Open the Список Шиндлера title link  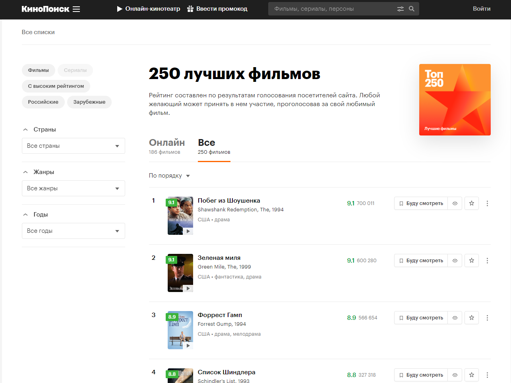(226, 372)
